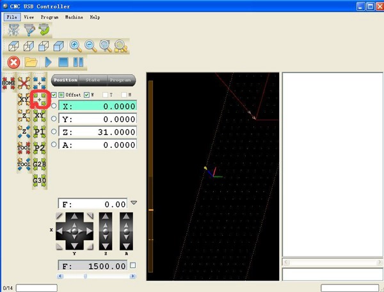The height and width of the screenshot is (292, 384).
Task: Start the program with play button
Action: coord(48,62)
